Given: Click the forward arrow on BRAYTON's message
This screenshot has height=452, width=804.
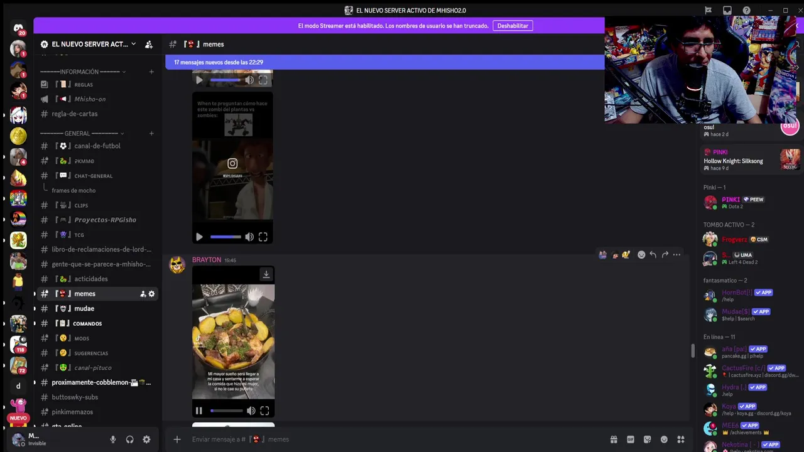Looking at the screenshot, I should pos(665,255).
